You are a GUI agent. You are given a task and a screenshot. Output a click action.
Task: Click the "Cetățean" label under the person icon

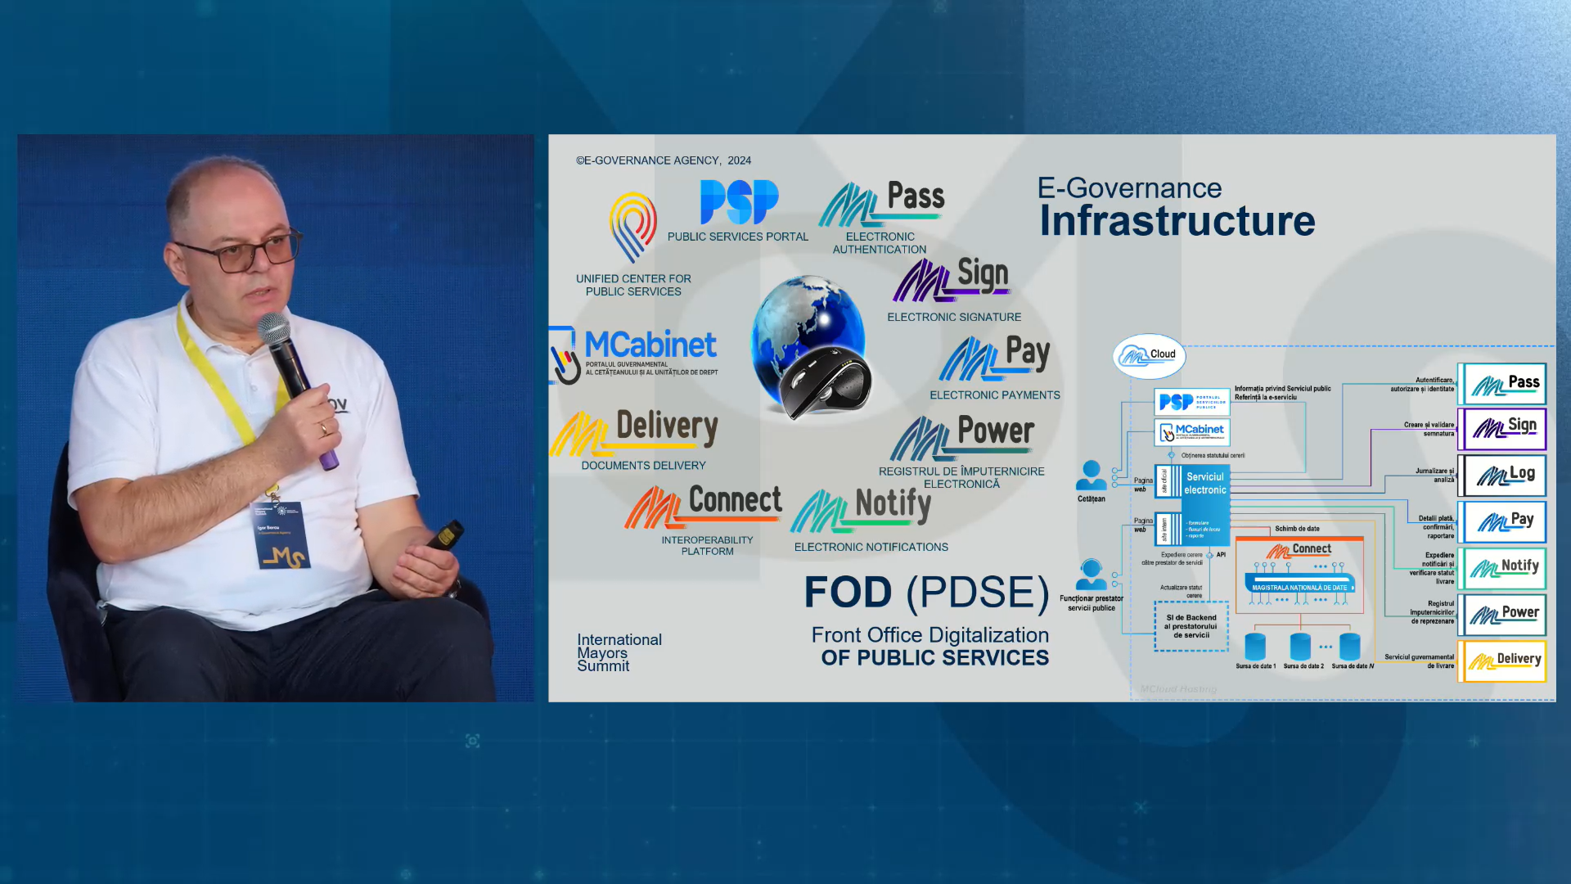(1091, 498)
